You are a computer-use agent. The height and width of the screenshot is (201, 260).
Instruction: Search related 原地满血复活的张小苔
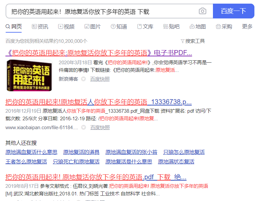pos(131,152)
